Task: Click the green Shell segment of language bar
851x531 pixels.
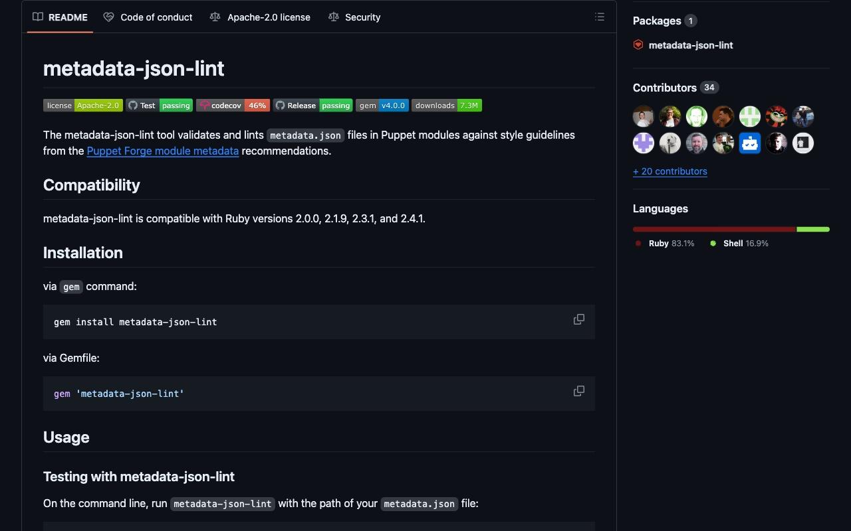Action: point(813,229)
